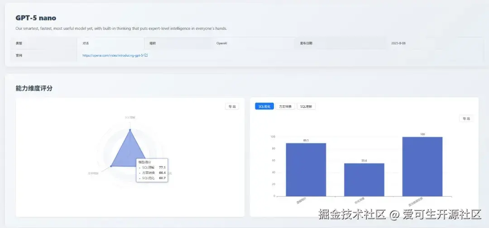Click the 方言转换 vertex point on radar
Image resolution: width=489 pixels, height=228 pixels.
pyautogui.click(x=111, y=166)
